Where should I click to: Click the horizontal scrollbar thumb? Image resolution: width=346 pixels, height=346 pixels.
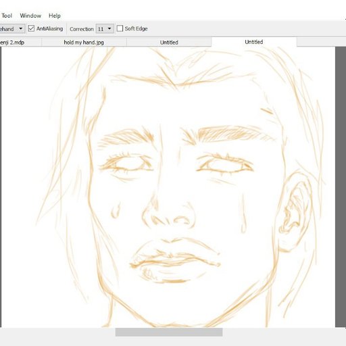[x=169, y=332]
